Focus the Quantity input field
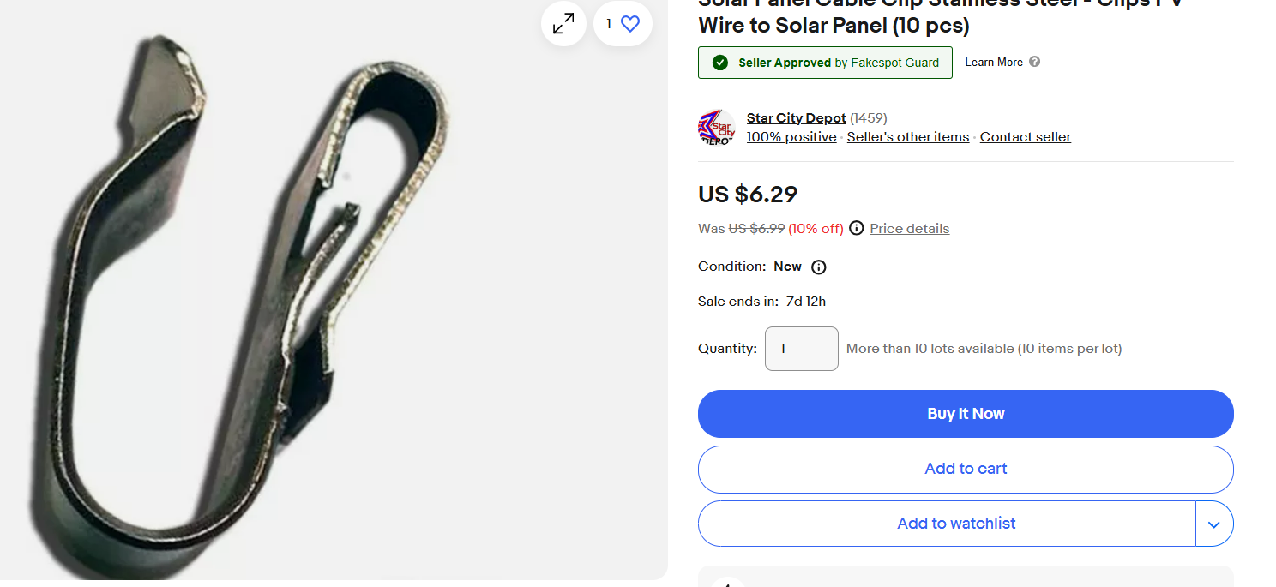Screen dimensions: 1276x587 coord(801,349)
